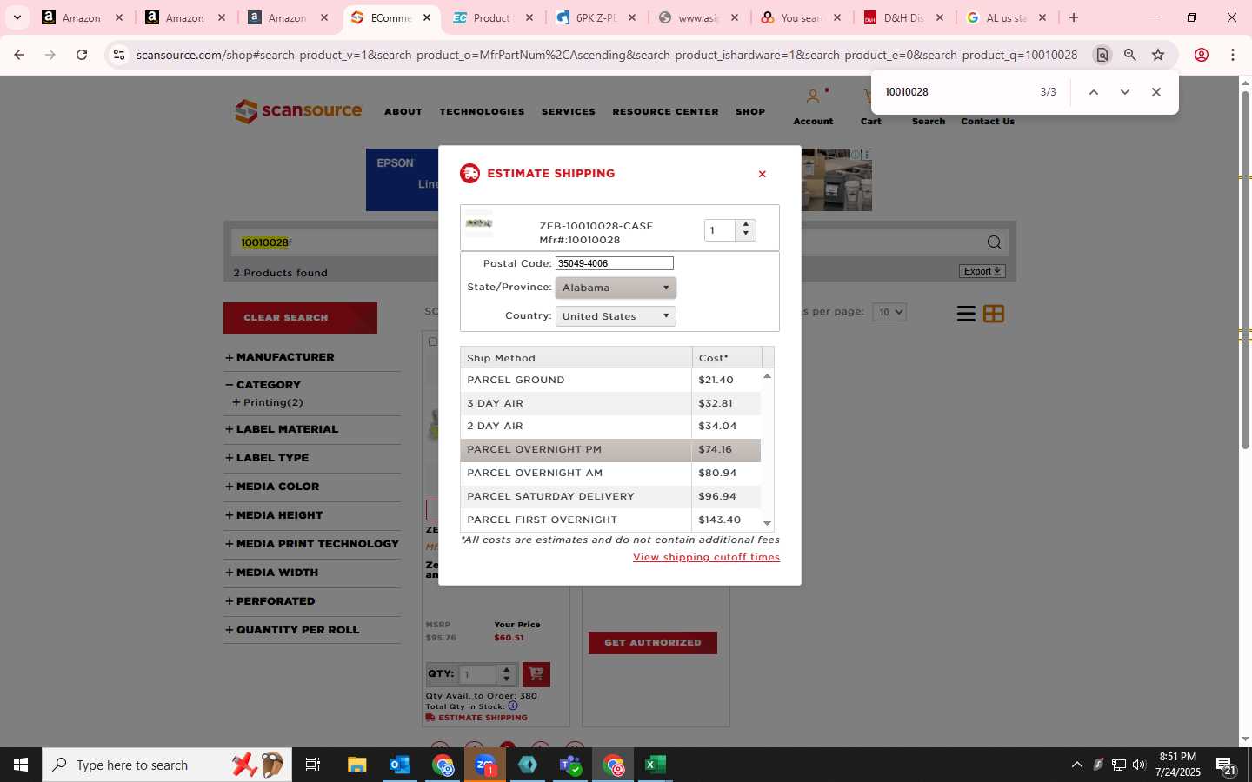
Task: Increase quantity in Estimate Shipping dialog
Action: click(x=746, y=224)
